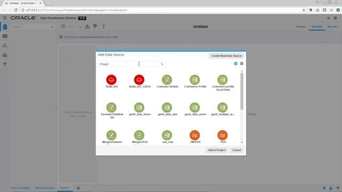Screen dimensions: 342x192
Task: Click the share export toolbar icon
Action: [x=88, y=27]
